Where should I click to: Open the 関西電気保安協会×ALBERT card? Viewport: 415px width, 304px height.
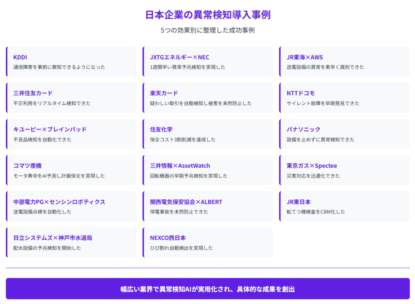click(x=207, y=207)
